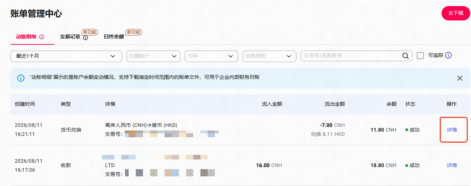
Task: Click 离岸人民币 (CNH)→港币 (HKD) detail text
Action: click(x=141, y=125)
